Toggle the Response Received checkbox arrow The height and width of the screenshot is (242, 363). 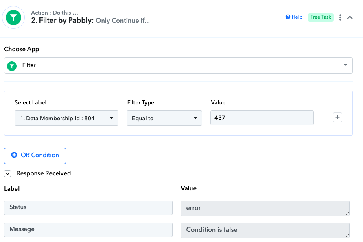click(x=8, y=174)
